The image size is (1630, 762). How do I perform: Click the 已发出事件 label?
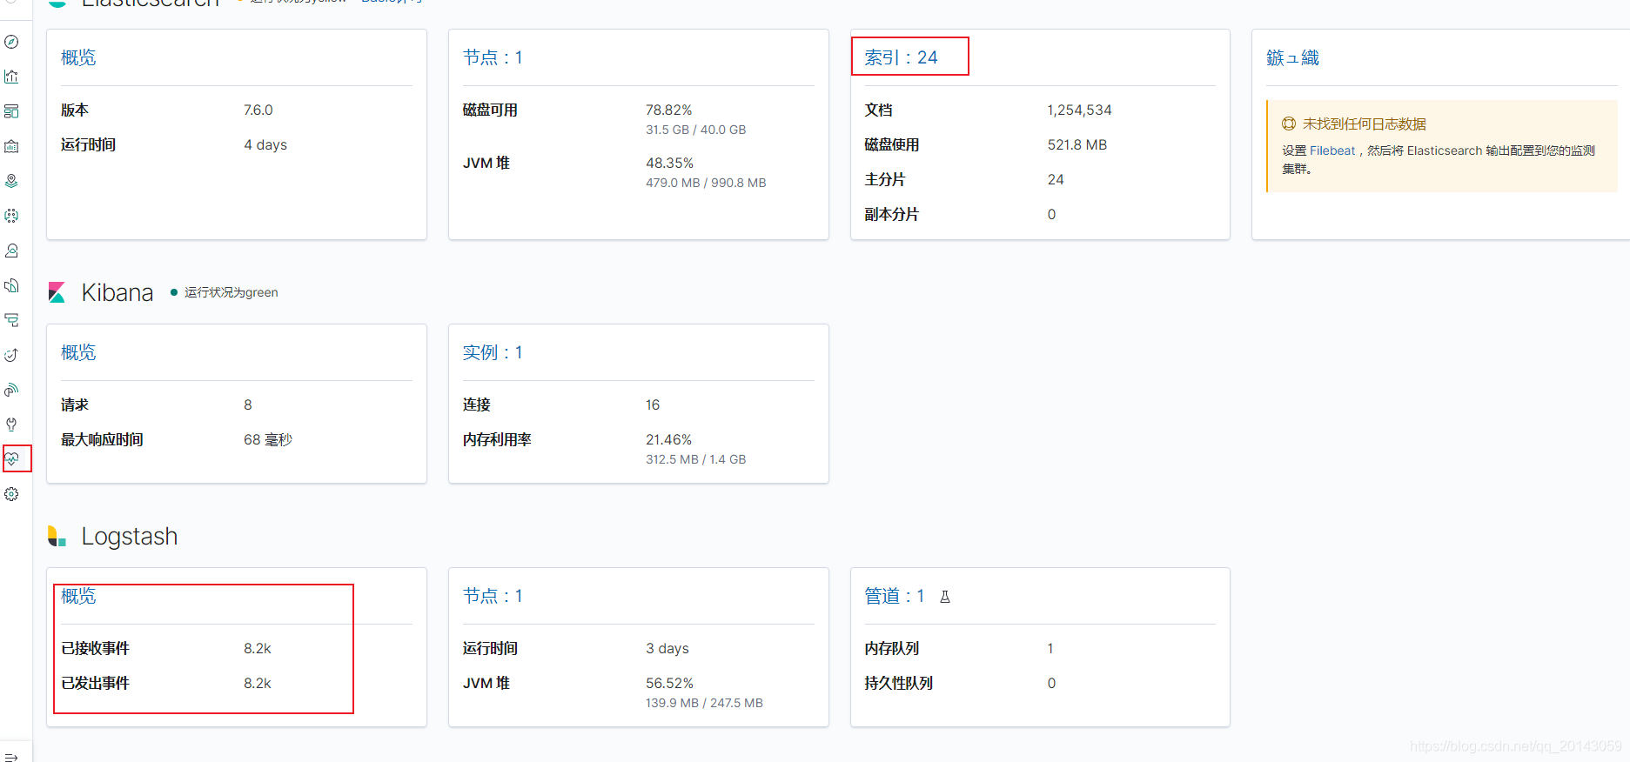[x=96, y=684]
